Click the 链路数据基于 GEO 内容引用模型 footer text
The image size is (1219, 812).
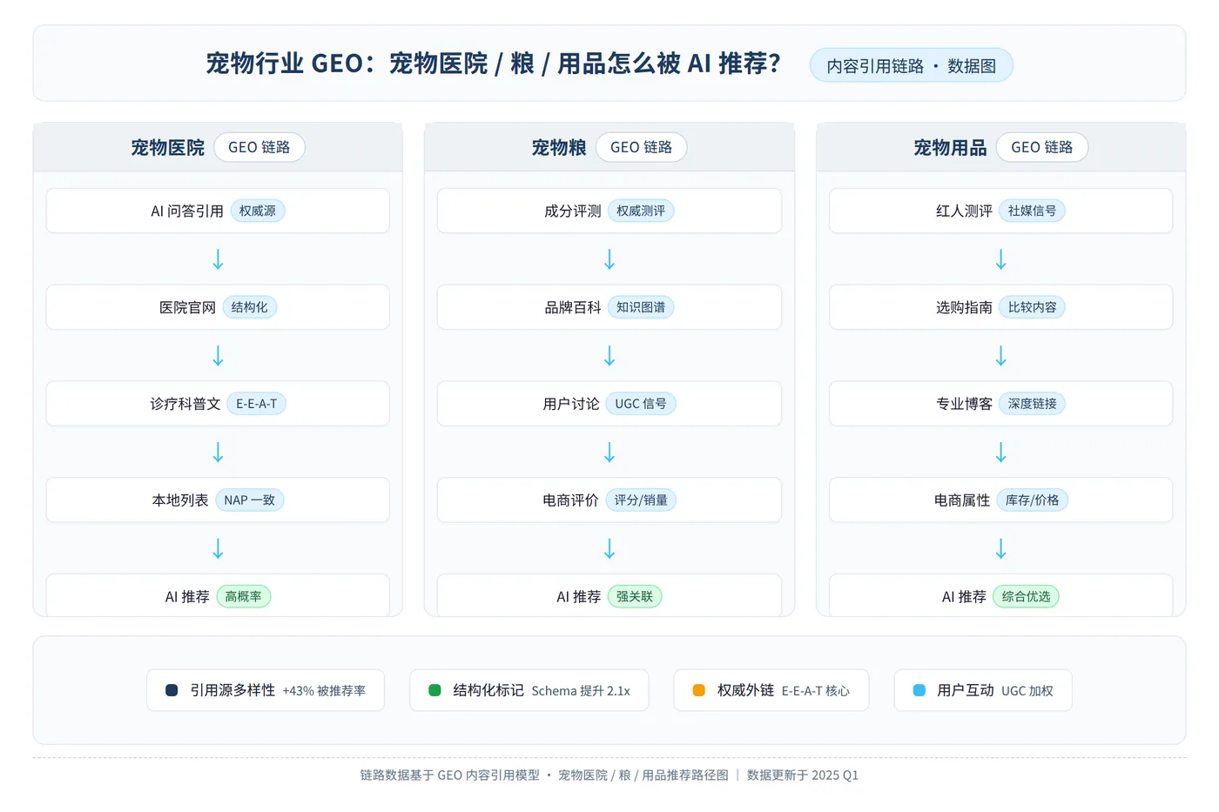(450, 775)
